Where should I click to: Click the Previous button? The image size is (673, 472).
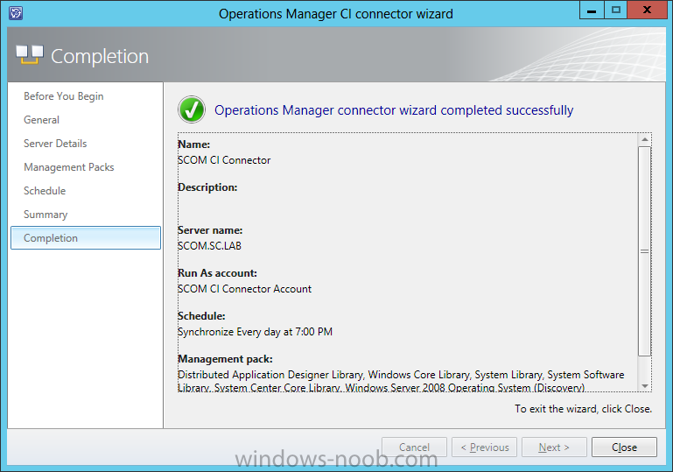pos(484,447)
